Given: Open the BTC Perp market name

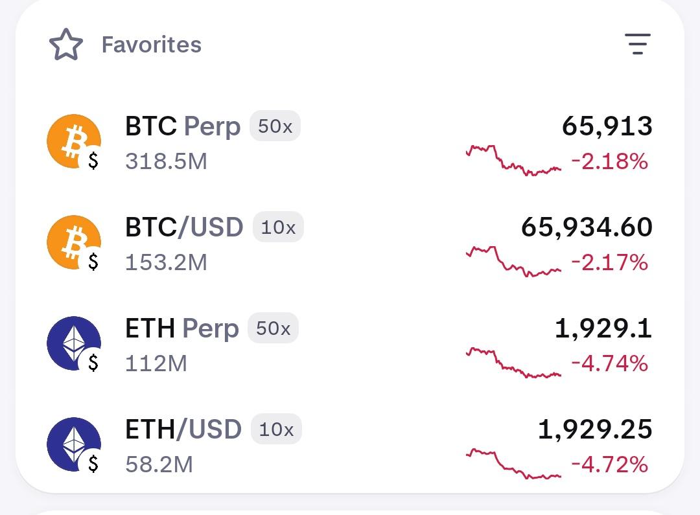Looking at the screenshot, I should click(182, 126).
